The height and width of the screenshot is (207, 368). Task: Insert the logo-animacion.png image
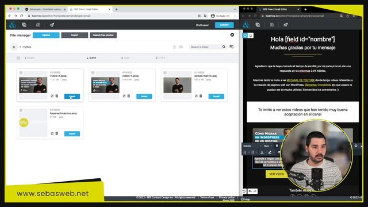72,133
